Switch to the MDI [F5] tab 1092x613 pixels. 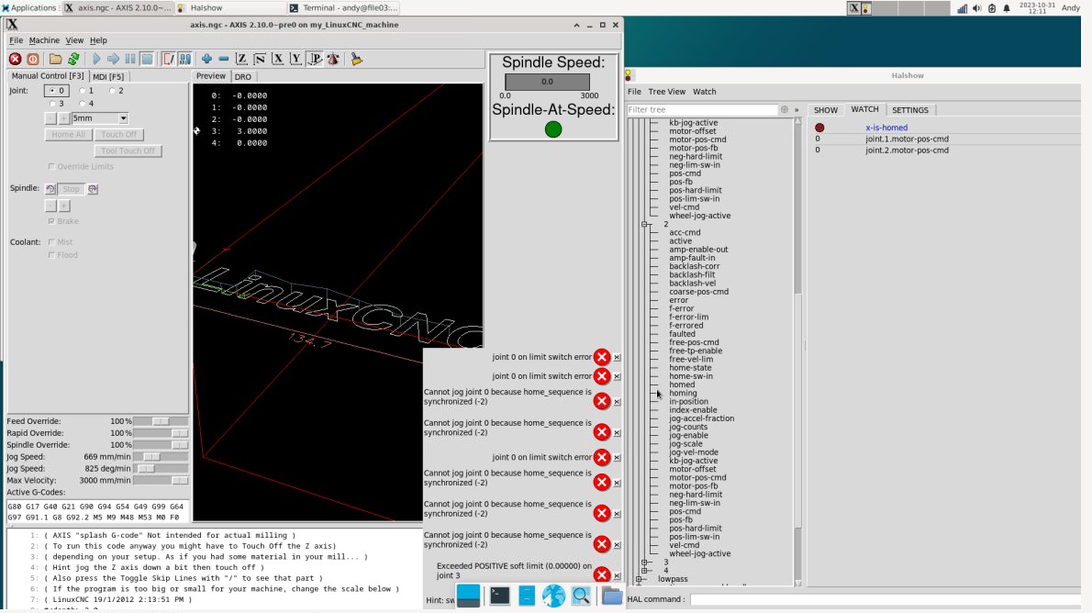point(108,77)
